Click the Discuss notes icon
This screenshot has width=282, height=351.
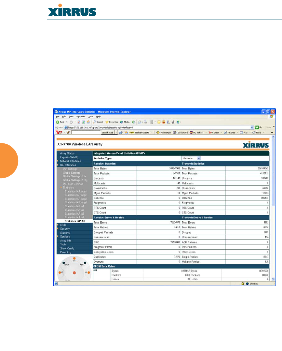pyautogui.click(x=159, y=122)
